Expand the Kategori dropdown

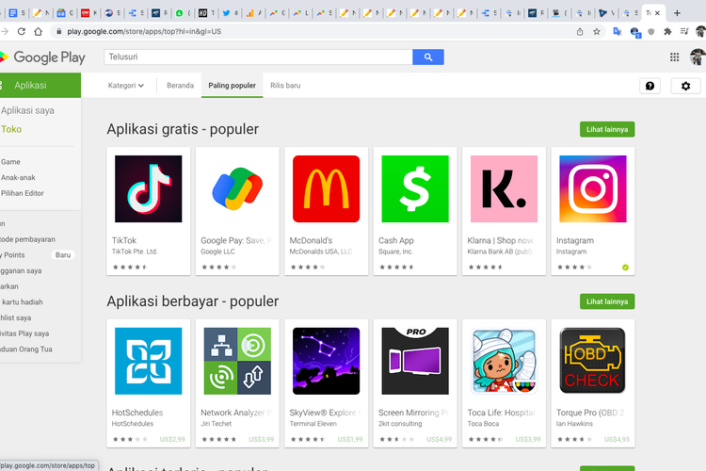point(126,86)
